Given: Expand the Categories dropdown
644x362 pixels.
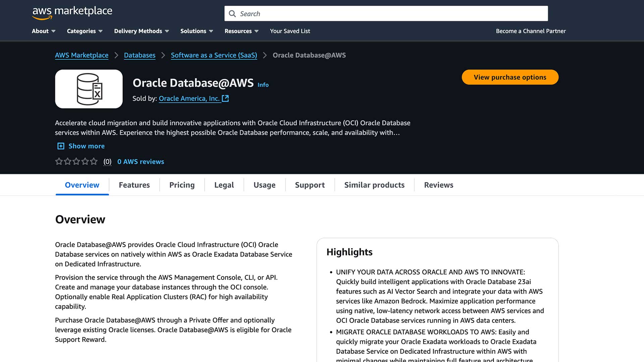Looking at the screenshot, I should pyautogui.click(x=84, y=31).
